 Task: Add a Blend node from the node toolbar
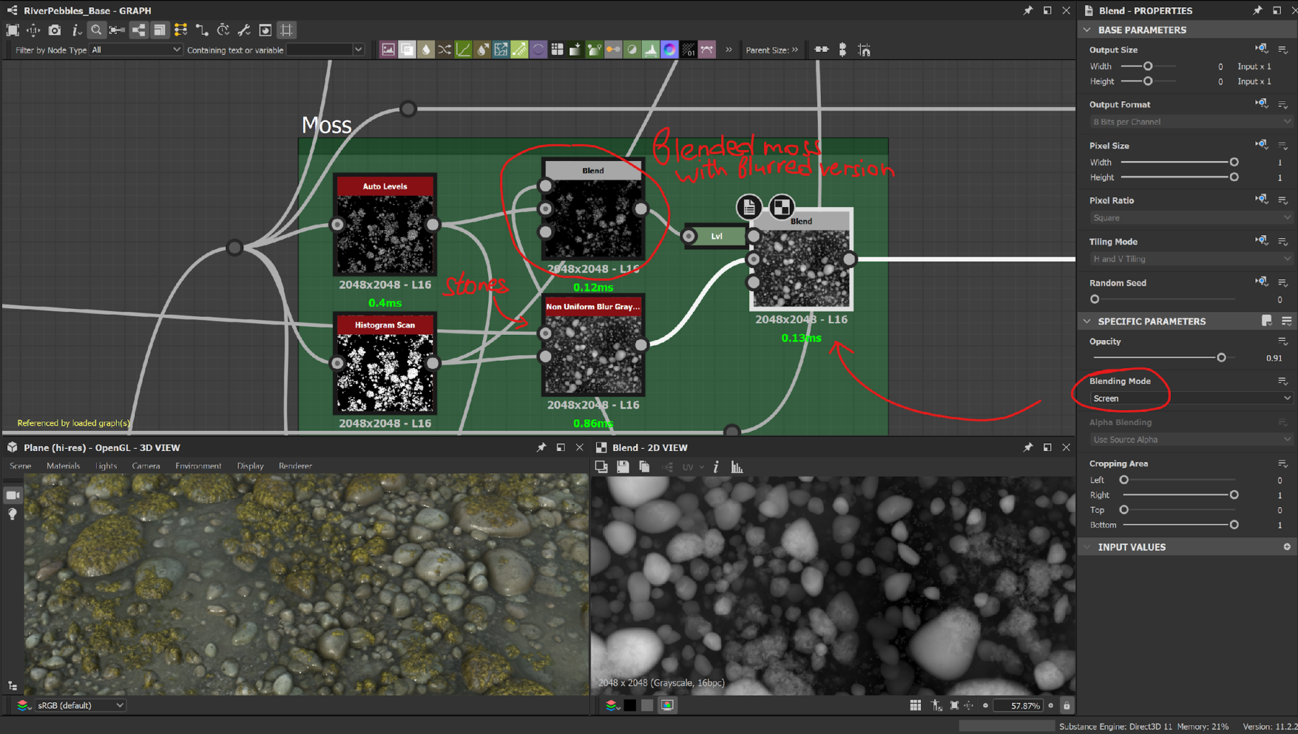407,50
